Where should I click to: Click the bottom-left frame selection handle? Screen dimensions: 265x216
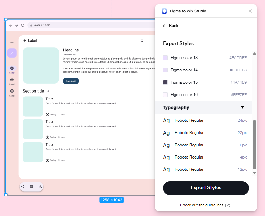6,195
